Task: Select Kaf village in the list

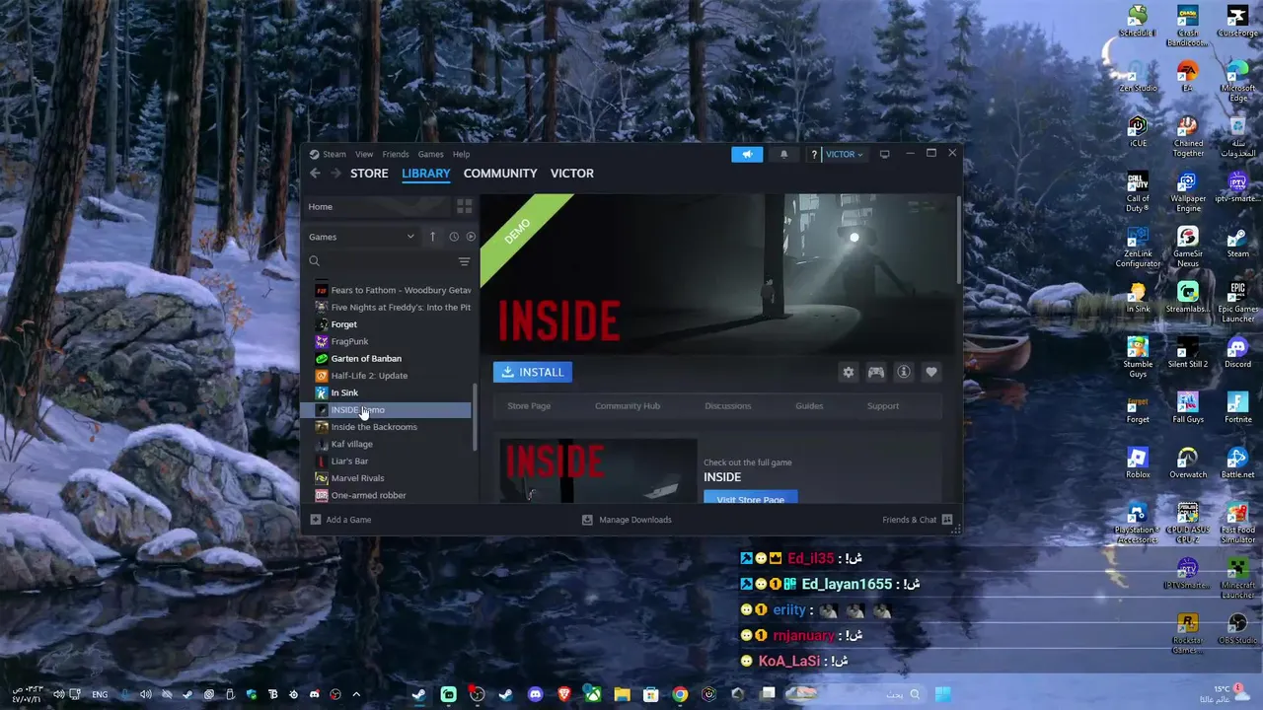Action: coord(392,444)
